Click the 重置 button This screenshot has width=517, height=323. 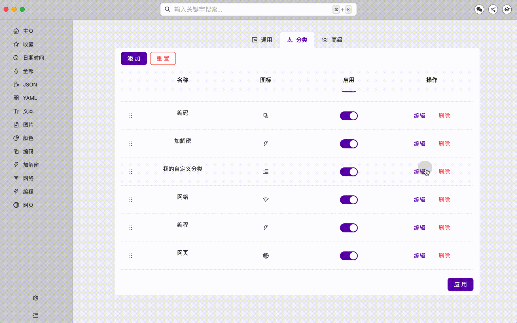point(163,58)
